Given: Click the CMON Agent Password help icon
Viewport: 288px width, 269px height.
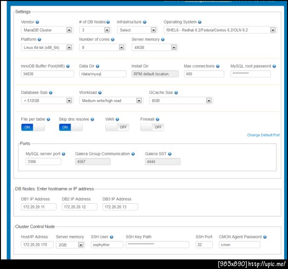Looking at the screenshot, I should coord(264,237).
